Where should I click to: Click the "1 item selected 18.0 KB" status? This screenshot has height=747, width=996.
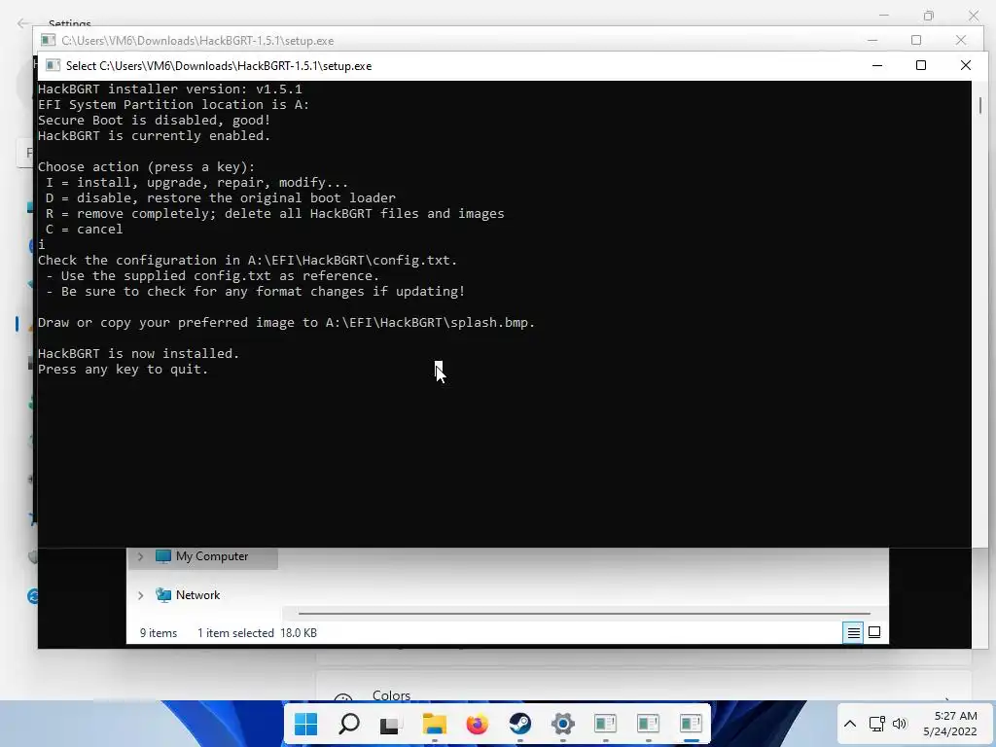[257, 632]
